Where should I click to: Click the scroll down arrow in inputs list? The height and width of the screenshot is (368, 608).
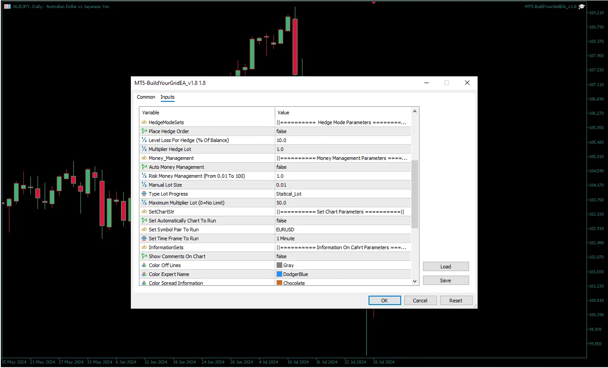415,281
